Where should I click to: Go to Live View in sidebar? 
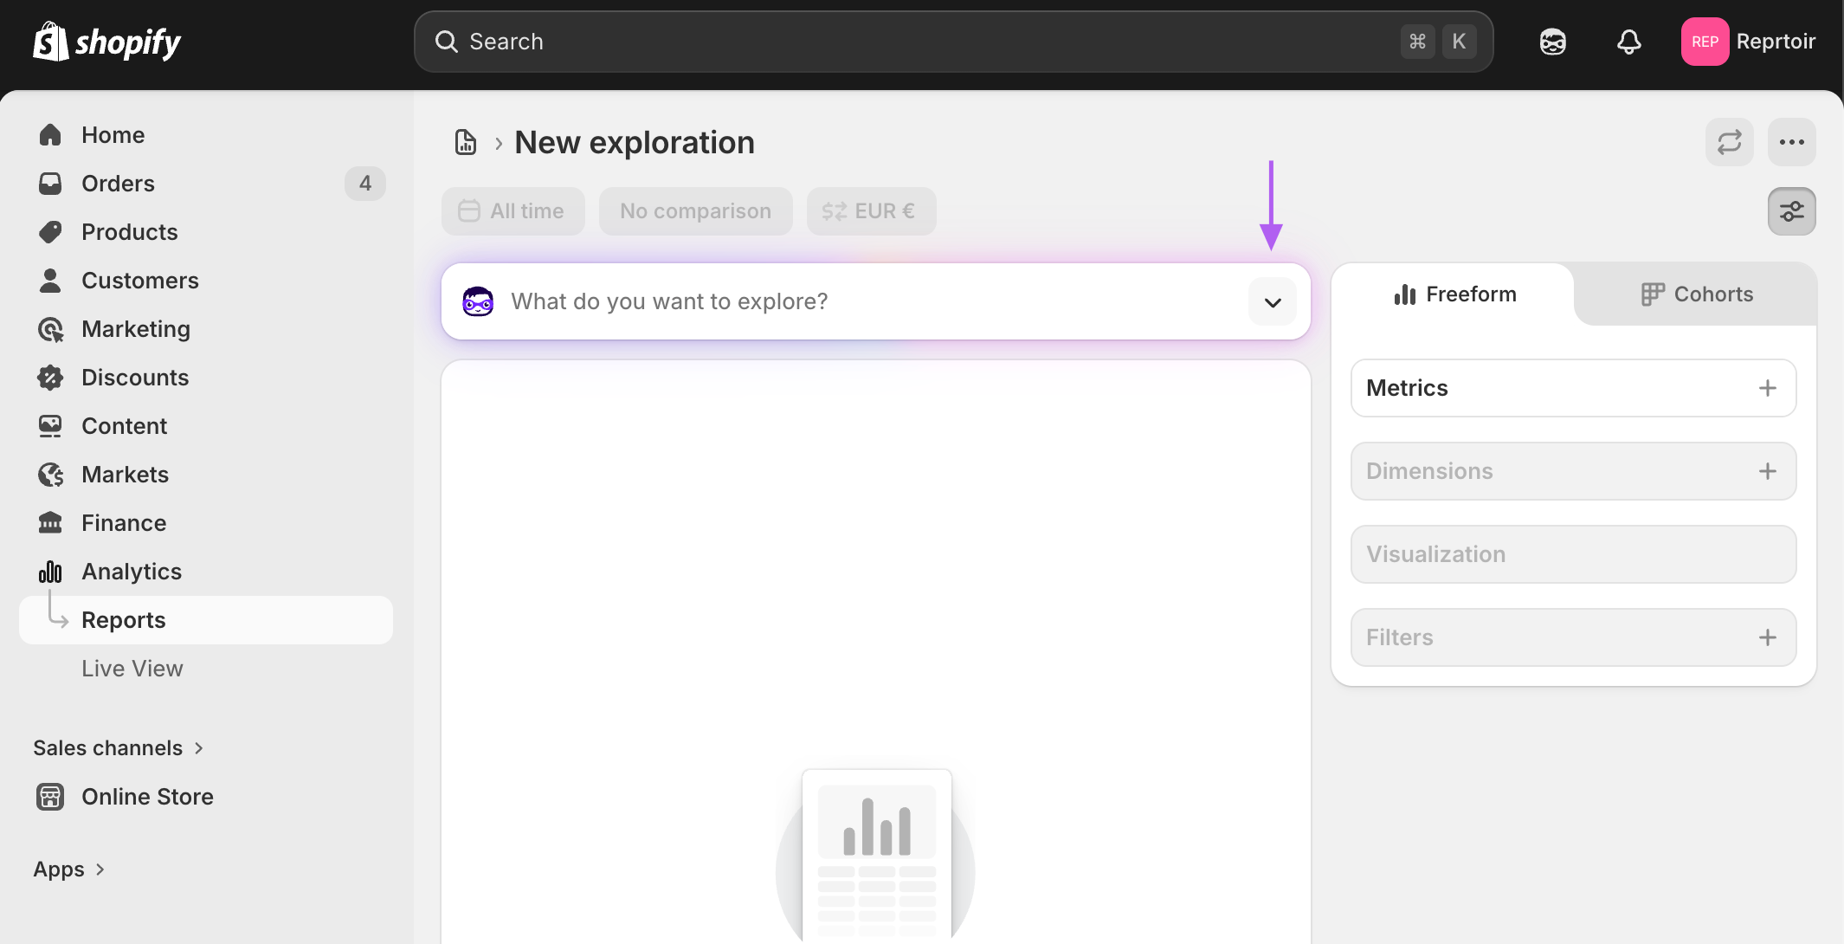pyautogui.click(x=132, y=669)
